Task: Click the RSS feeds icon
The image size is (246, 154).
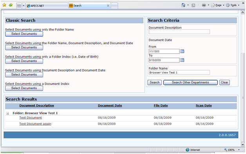Action: pos(193,5)
